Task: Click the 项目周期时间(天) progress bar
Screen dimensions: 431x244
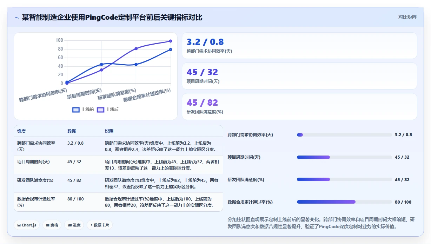Action: pos(344,157)
